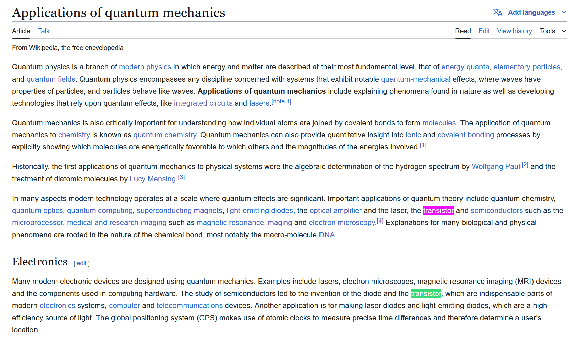The height and width of the screenshot is (337, 568).
Task: Follow the covalent bonding link
Action: (x=466, y=135)
